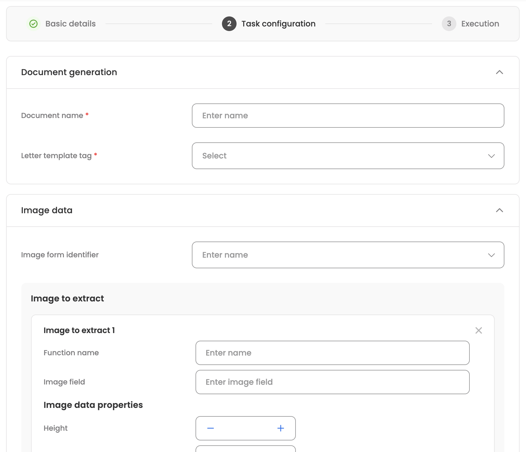The image size is (526, 452).
Task: Remove Image to extract 1 with X
Action: [x=479, y=330]
